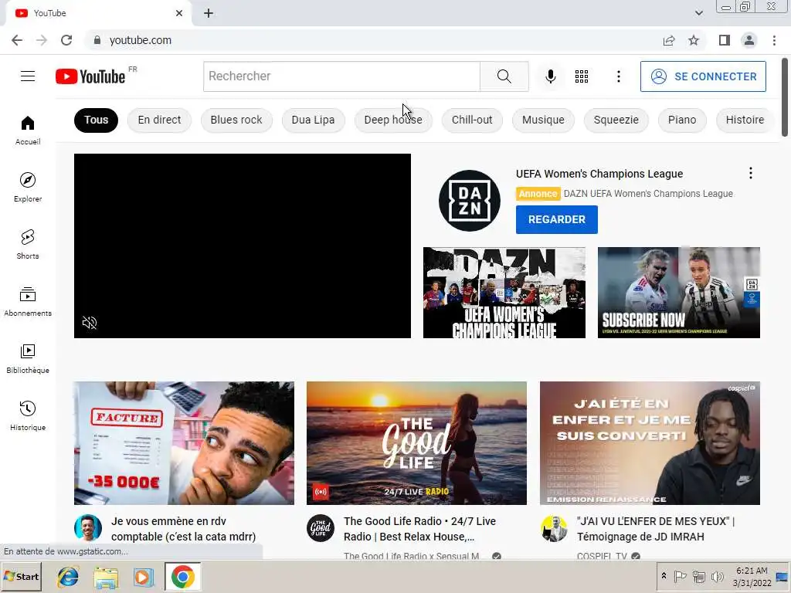Viewport: 791px width, 593px height.
Task: Select the Deep house filter chip
Action: tap(393, 120)
